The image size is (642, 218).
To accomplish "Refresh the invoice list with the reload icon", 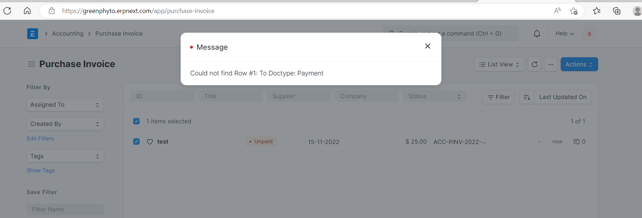I will point(534,64).
